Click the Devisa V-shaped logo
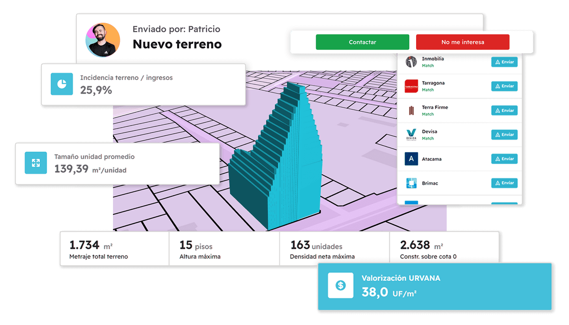The width and height of the screenshot is (569, 325). pyautogui.click(x=411, y=134)
